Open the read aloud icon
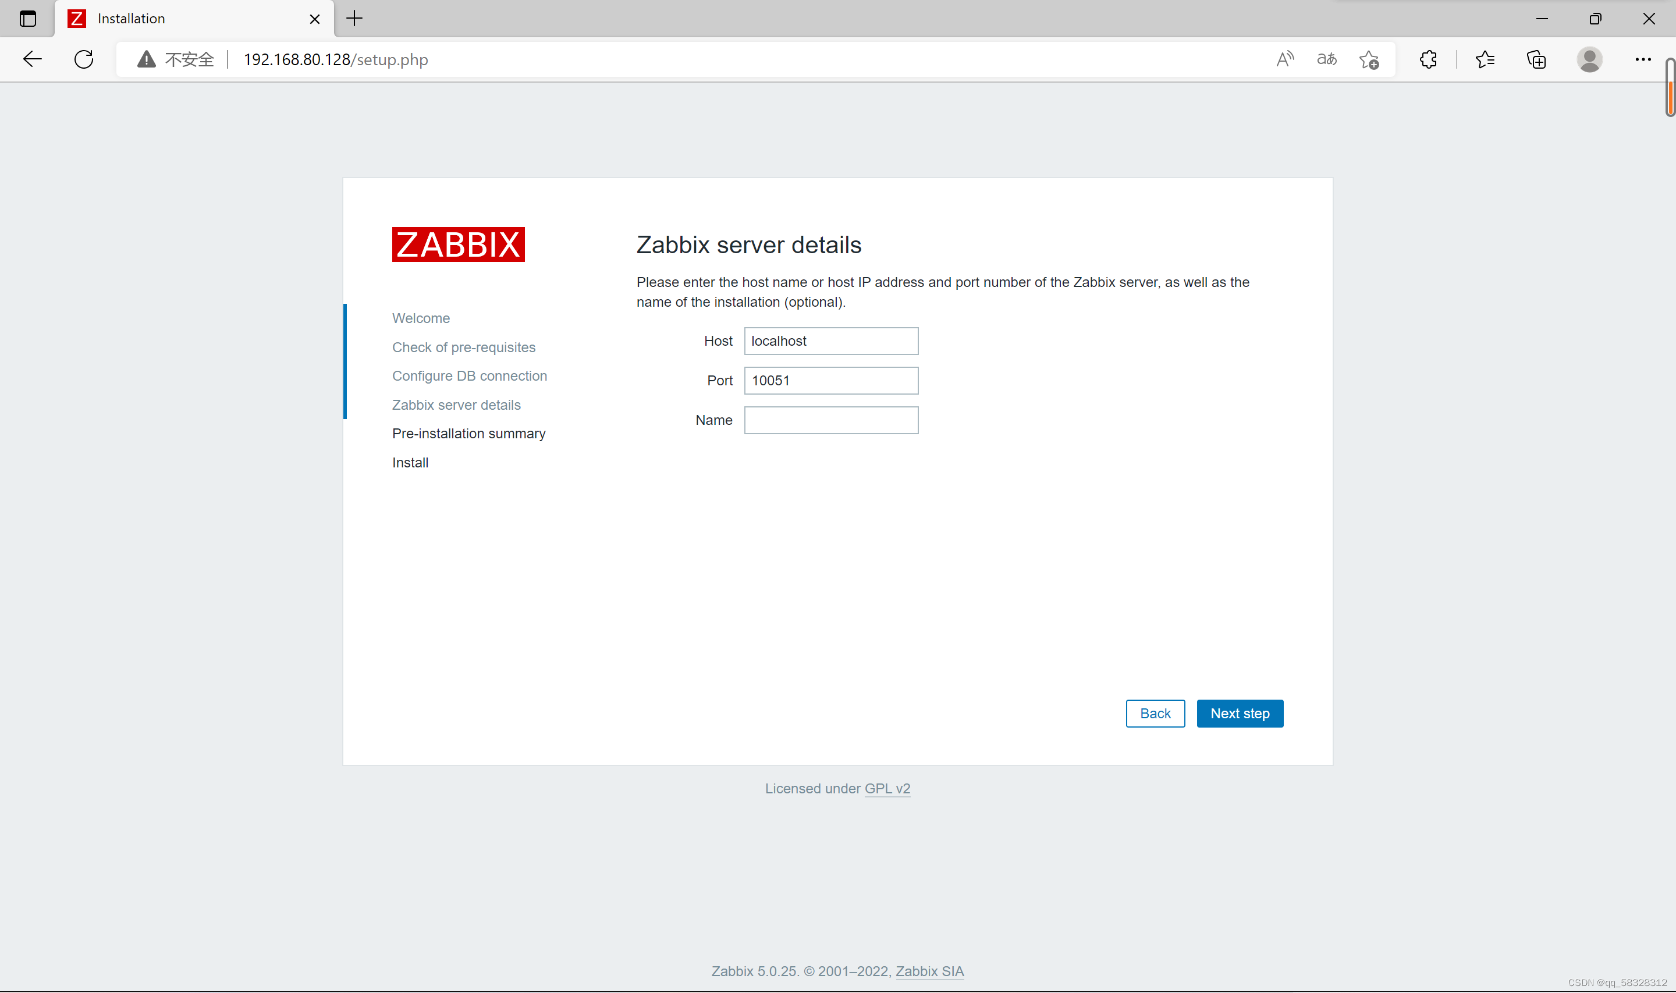This screenshot has height=993, width=1676. coord(1285,59)
